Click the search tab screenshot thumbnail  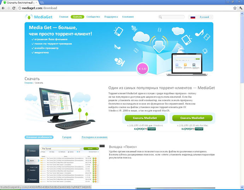point(65,164)
